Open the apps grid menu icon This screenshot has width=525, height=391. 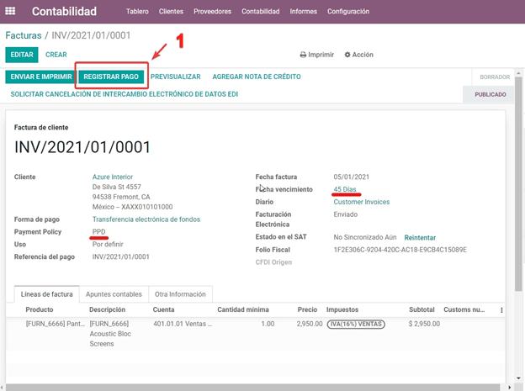pos(12,12)
